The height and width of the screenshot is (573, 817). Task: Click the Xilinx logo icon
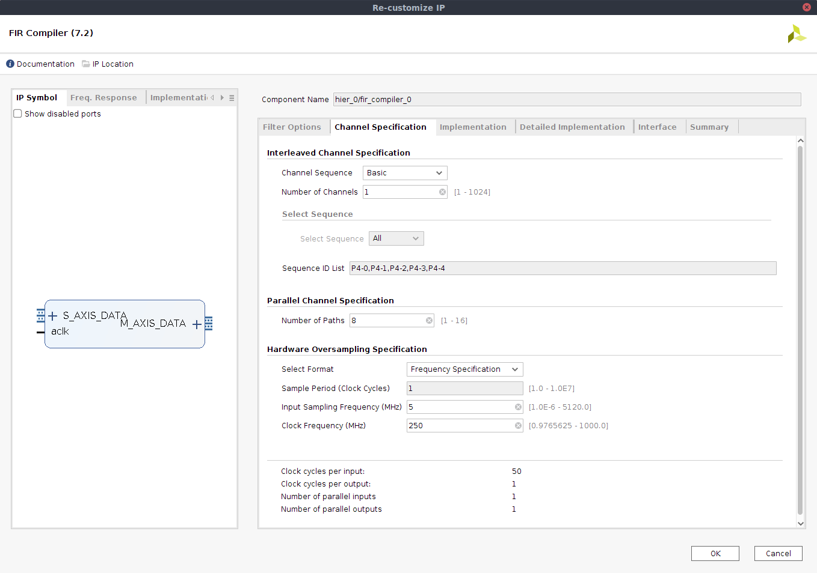click(x=797, y=34)
